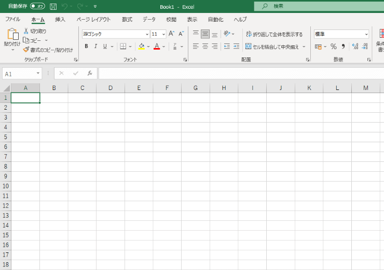384x270 pixels.
Task: Toggle the AutoSave (自動保存) switch
Action: click(x=37, y=6)
